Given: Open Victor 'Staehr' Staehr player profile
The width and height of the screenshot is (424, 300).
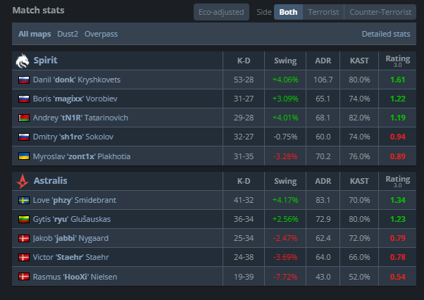Looking at the screenshot, I should coord(71,257).
